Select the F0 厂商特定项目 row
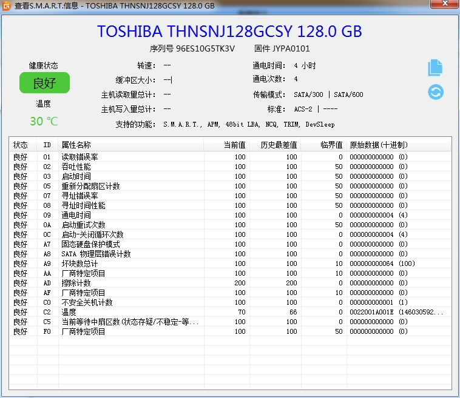Screen dimensions: 460x398 (230, 331)
